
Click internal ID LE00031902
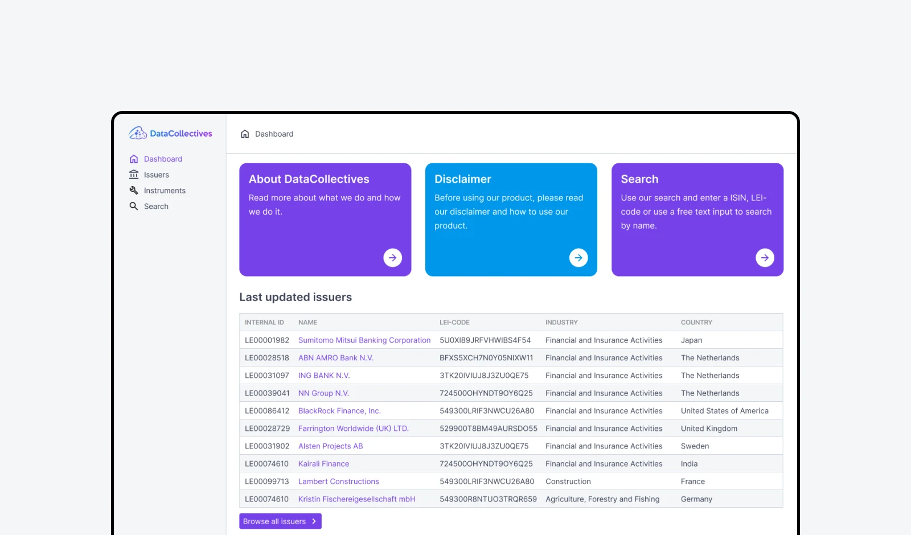(x=267, y=446)
